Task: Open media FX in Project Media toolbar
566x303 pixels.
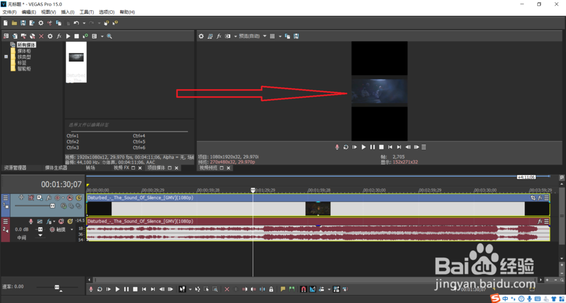Action: pos(59,36)
